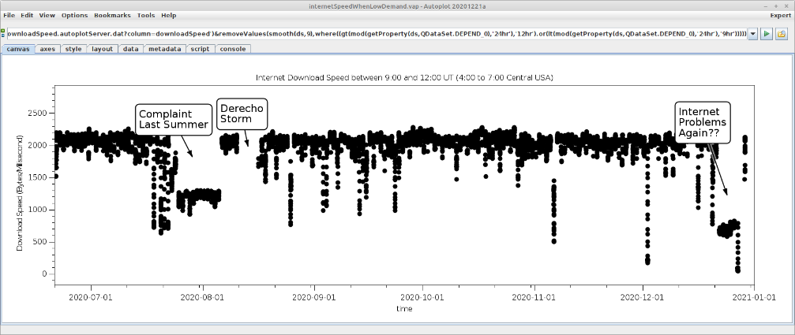Click the Download Speed y-axis label
The width and height of the screenshot is (795, 335).
click(x=21, y=193)
